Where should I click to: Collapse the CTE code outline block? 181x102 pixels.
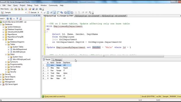[x=45, y=31]
